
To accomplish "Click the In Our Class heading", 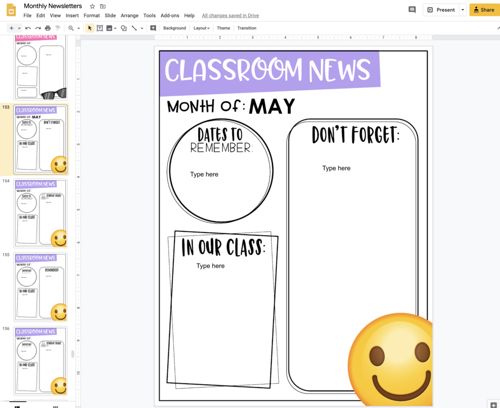I will tap(223, 247).
